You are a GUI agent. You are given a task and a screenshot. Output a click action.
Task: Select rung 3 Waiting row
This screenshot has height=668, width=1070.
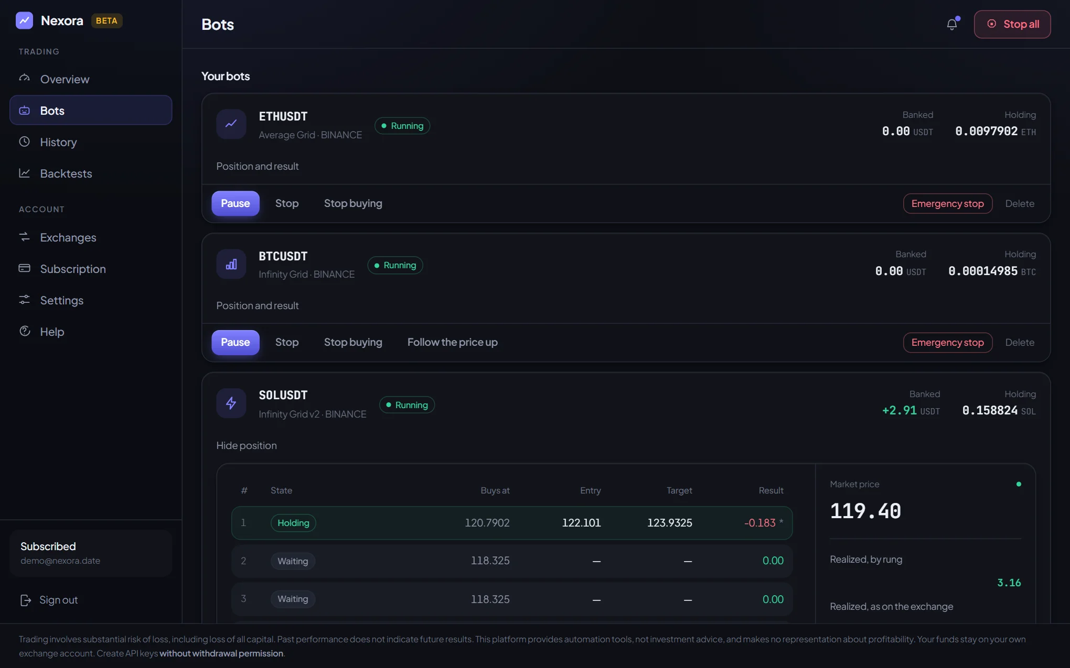tap(512, 599)
